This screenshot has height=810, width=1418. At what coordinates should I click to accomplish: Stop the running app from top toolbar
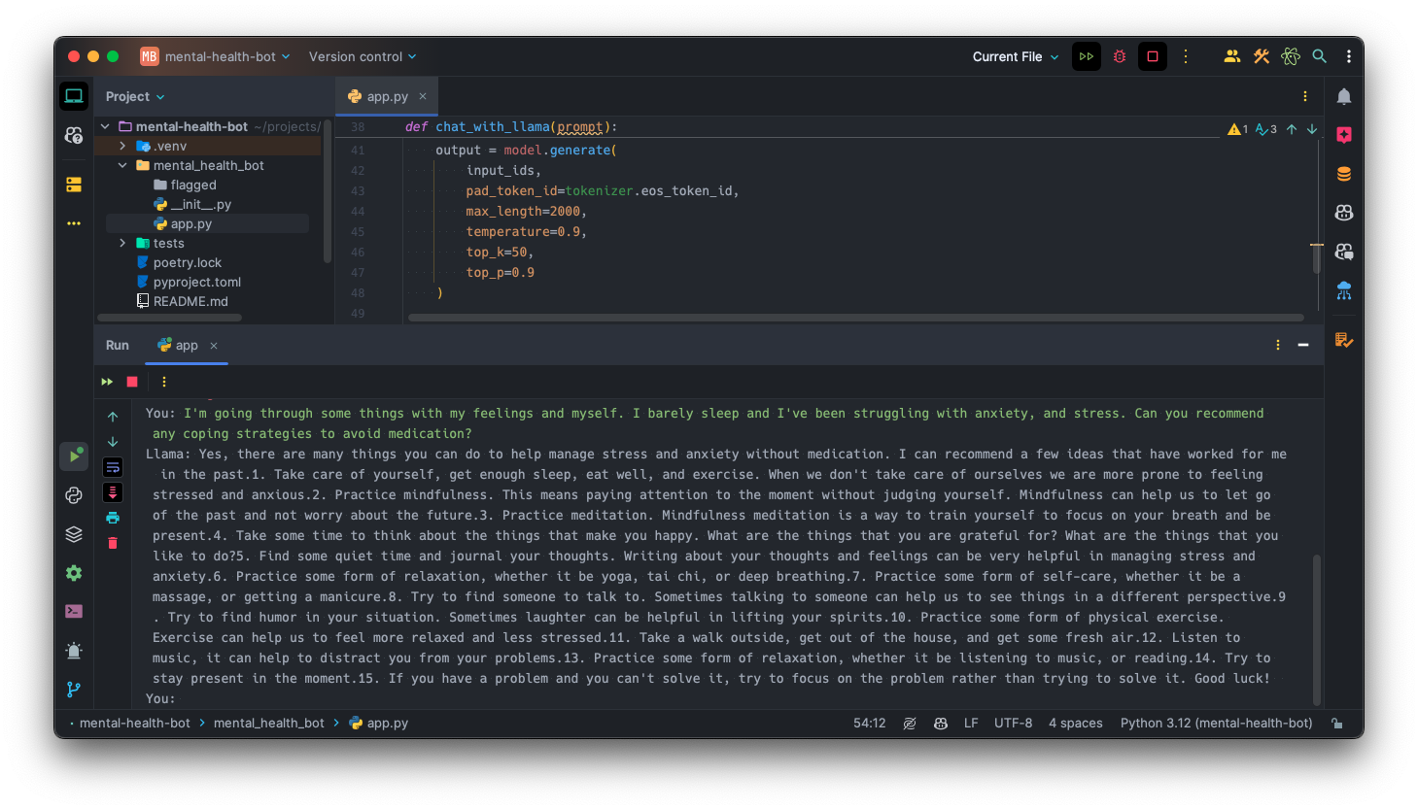[1153, 56]
